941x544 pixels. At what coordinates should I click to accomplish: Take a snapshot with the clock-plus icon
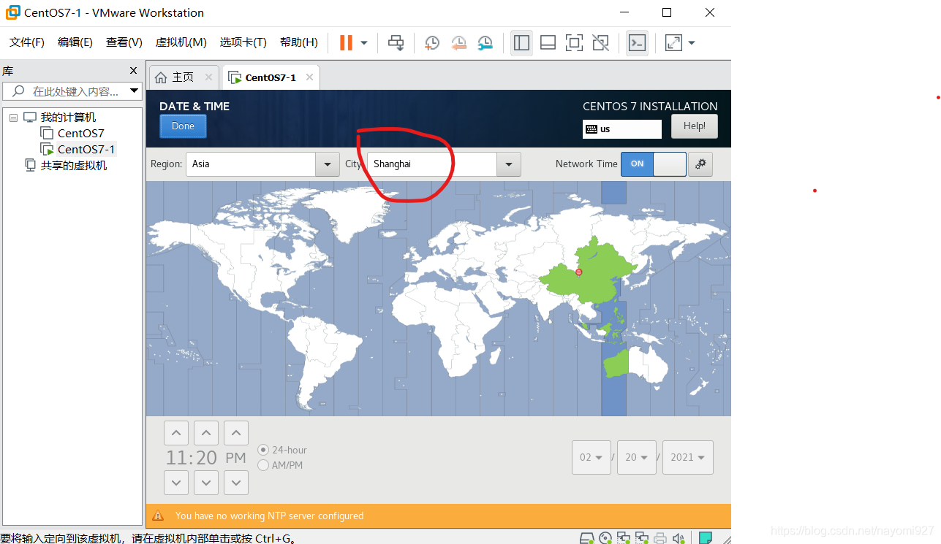click(x=431, y=42)
